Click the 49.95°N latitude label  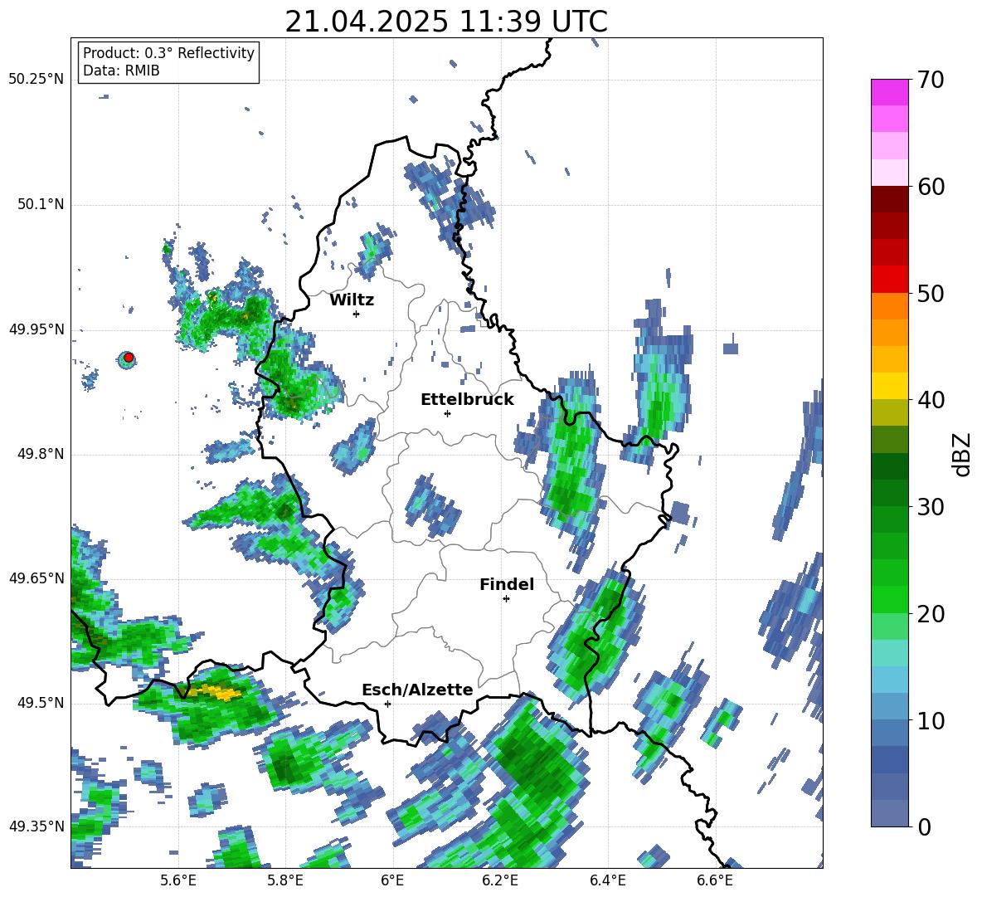(36, 329)
